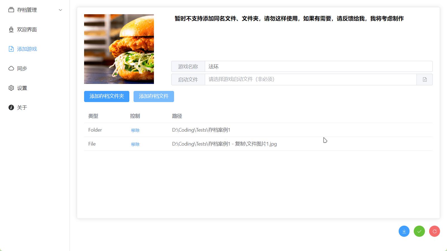Expand the 存档管理 chevron arrow
The height and width of the screenshot is (251, 447).
60,10
